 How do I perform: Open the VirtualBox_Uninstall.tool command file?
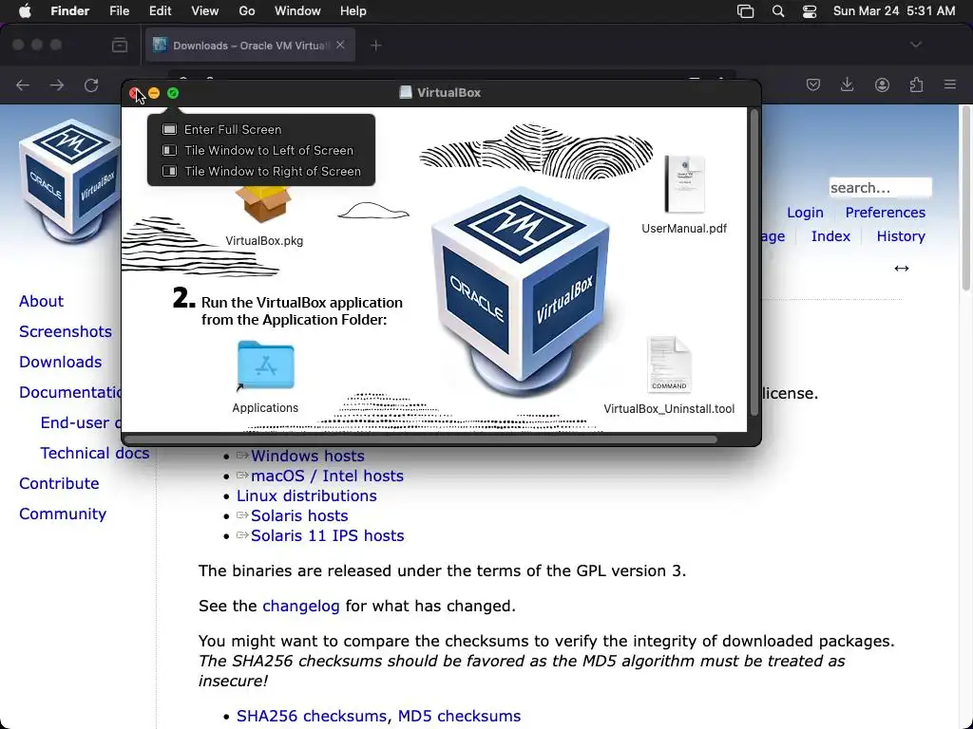[x=669, y=364]
